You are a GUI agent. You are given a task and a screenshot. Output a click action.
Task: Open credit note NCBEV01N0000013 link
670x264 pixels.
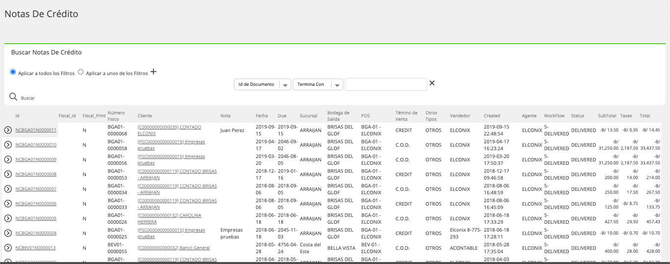[x=36, y=248]
